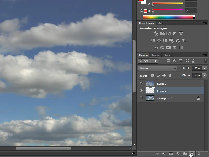Viewport: 209px width, 157px height.
Task: Open the document panel menu at bottom
Action: tap(133, 153)
